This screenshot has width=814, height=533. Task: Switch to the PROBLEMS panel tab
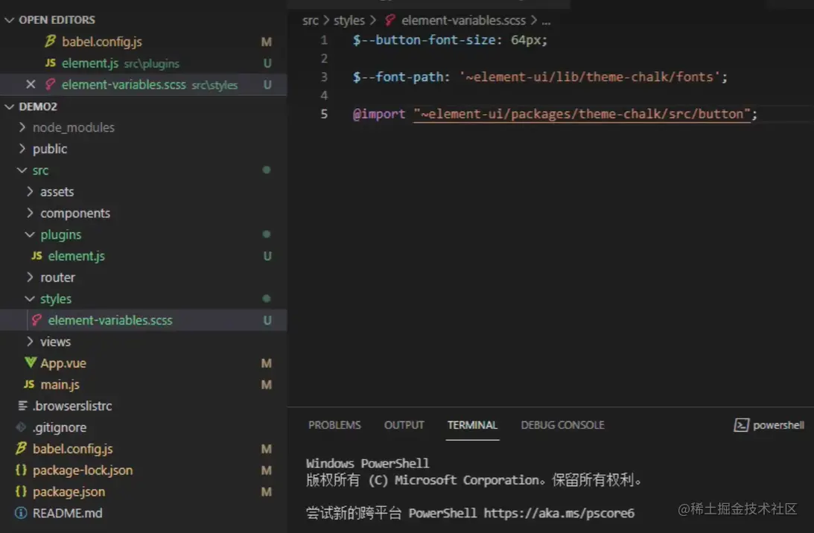click(x=335, y=425)
